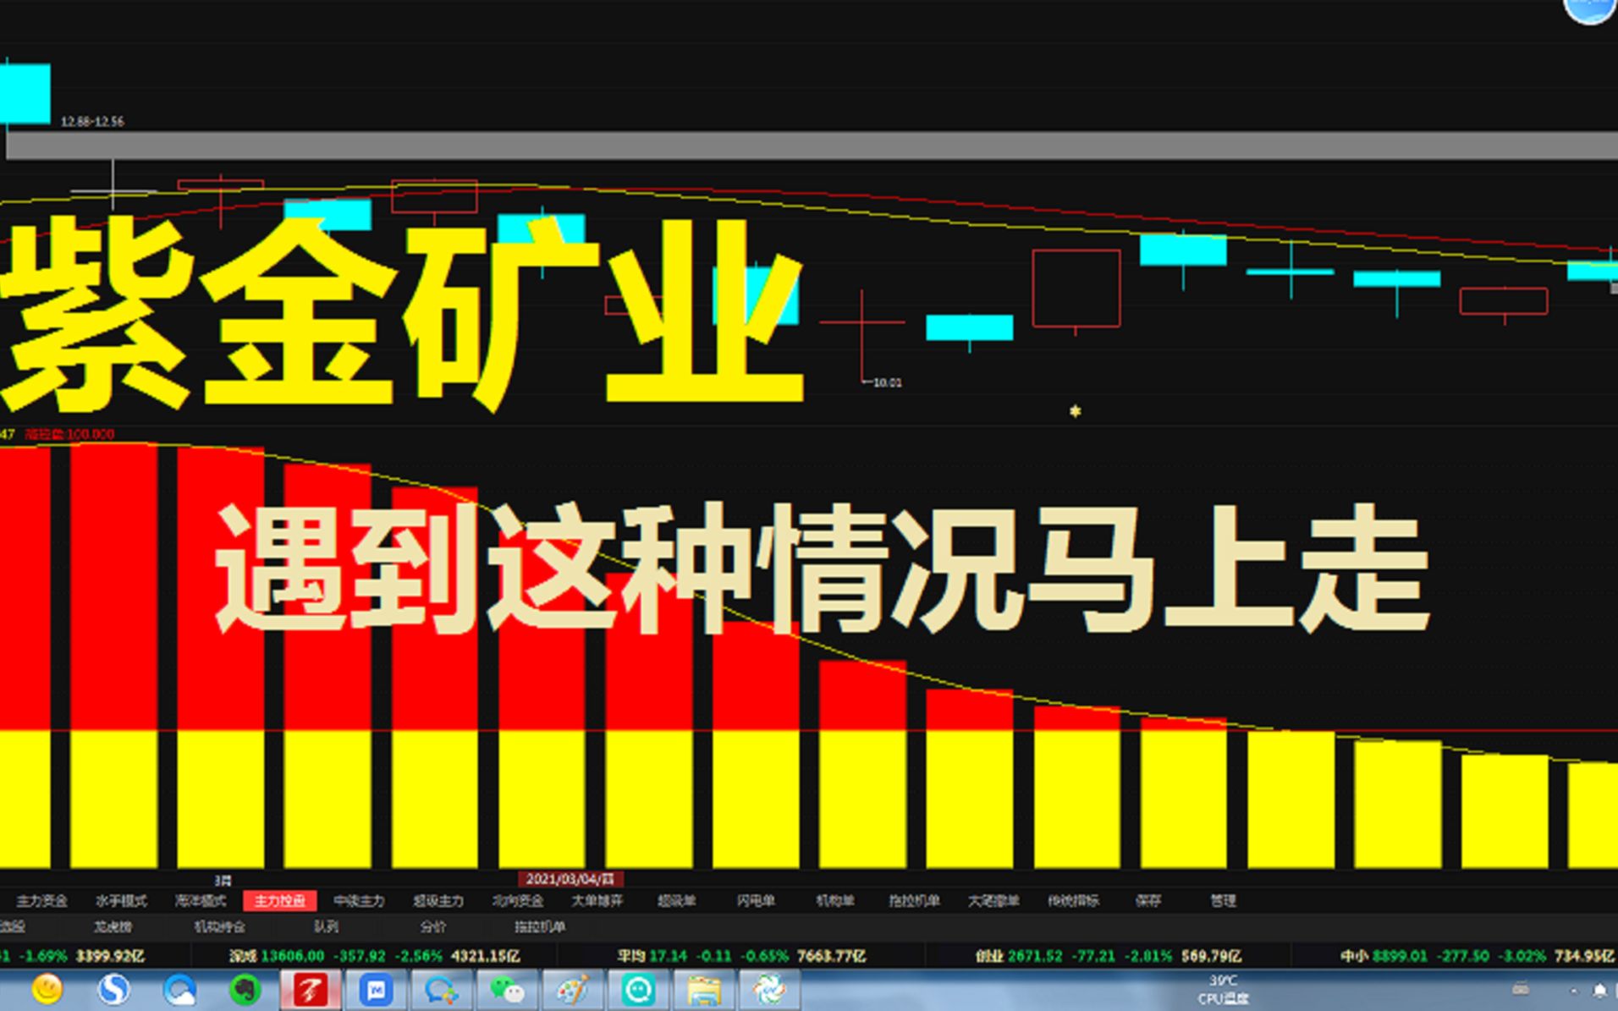Click the 12.88-12.56 gap price label
This screenshot has width=1618, height=1011.
92,122
